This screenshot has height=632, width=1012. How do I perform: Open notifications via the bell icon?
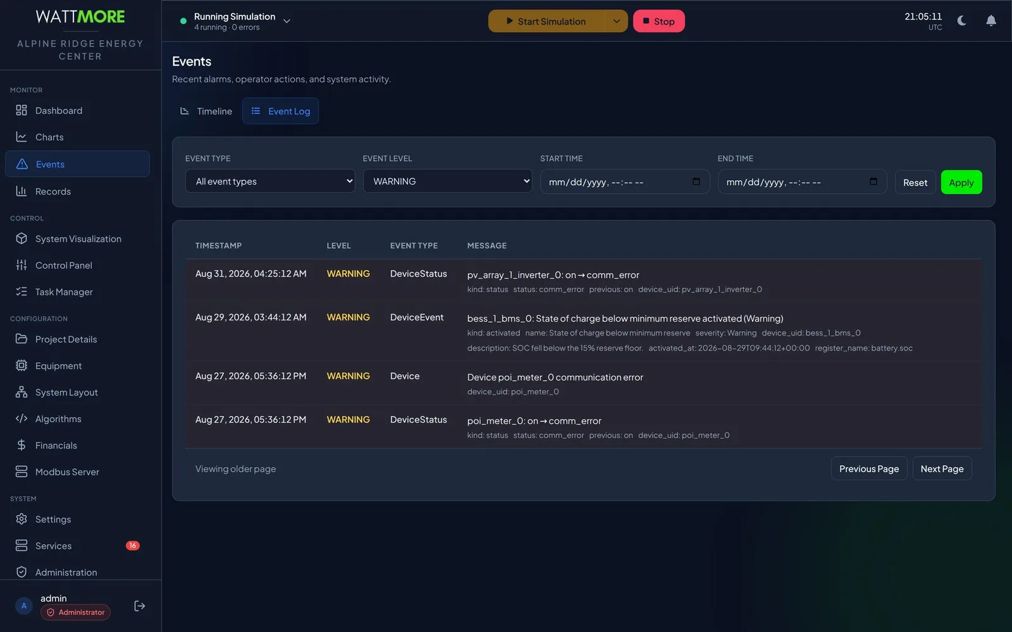tap(991, 21)
